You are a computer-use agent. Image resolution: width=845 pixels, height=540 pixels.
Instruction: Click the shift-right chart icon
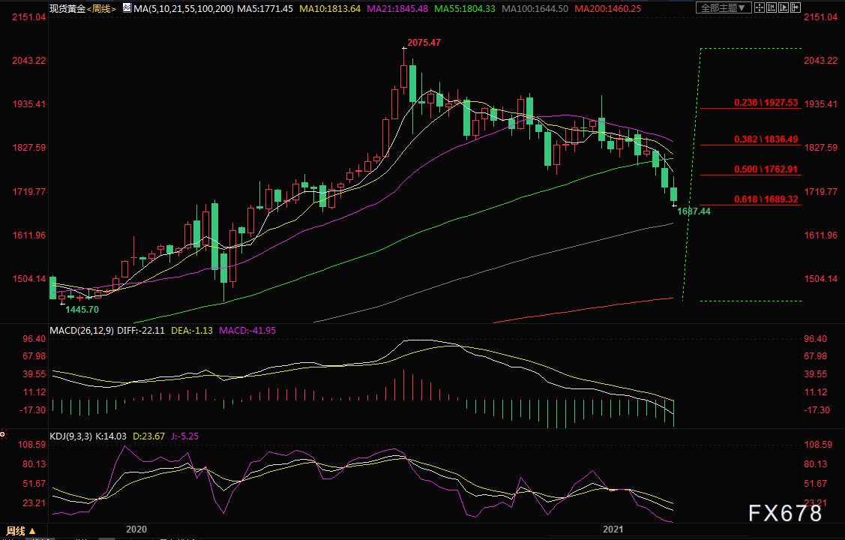(796, 7)
